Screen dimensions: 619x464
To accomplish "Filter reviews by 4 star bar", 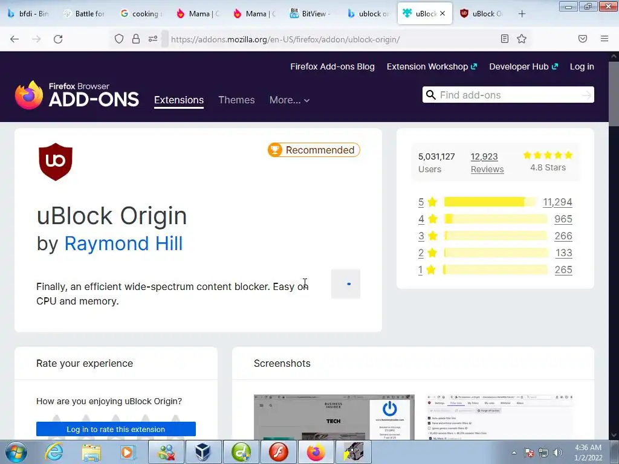I will click(496, 219).
